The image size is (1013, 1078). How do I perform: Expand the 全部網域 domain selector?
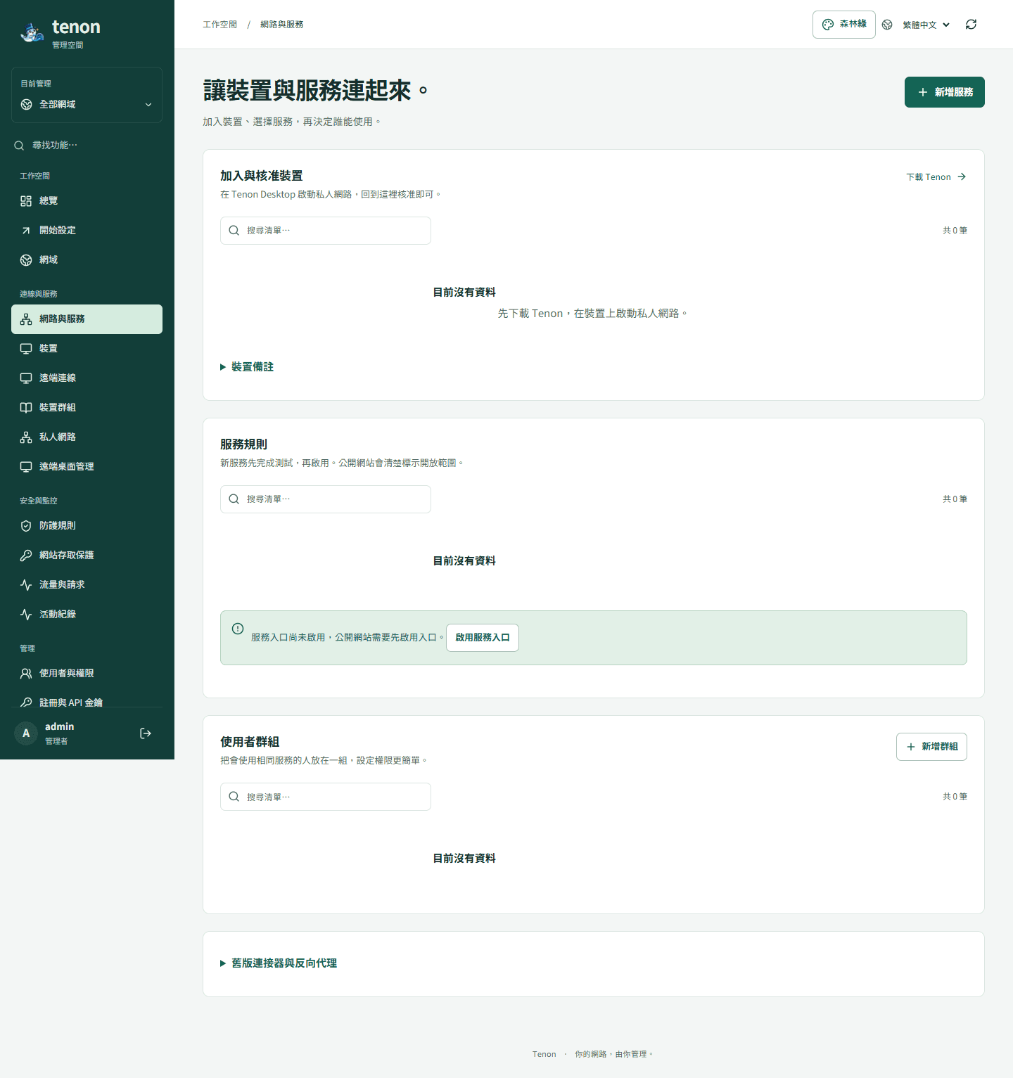87,104
